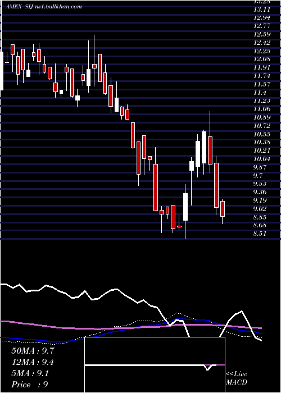
Task: Click the 10.38 price axis label
Action: coord(262,142)
